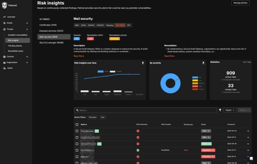Click the Admin icon in sidebar
Image resolution: width=257 pixels, height=164 pixels.
(4, 68)
